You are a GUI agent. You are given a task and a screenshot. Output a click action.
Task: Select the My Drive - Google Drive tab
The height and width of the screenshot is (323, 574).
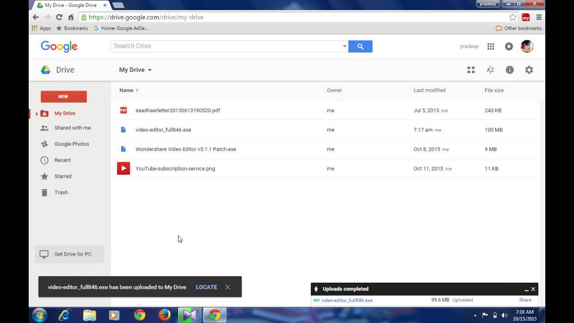coord(70,5)
